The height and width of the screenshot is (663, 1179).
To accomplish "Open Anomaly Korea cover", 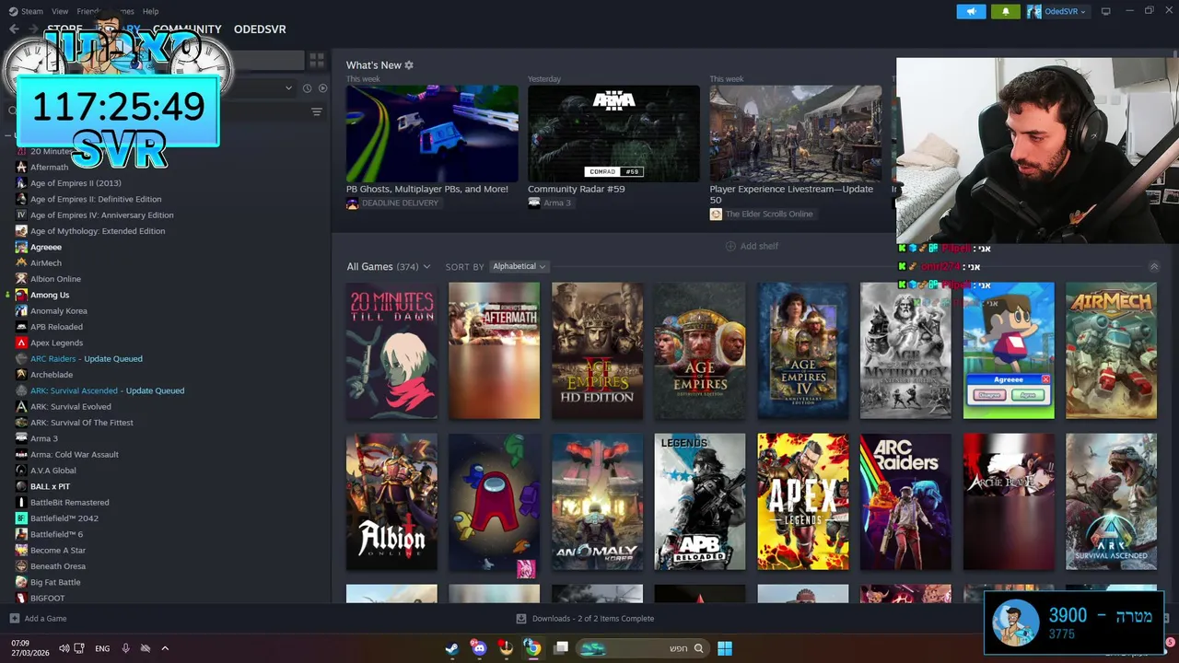I will click(597, 502).
